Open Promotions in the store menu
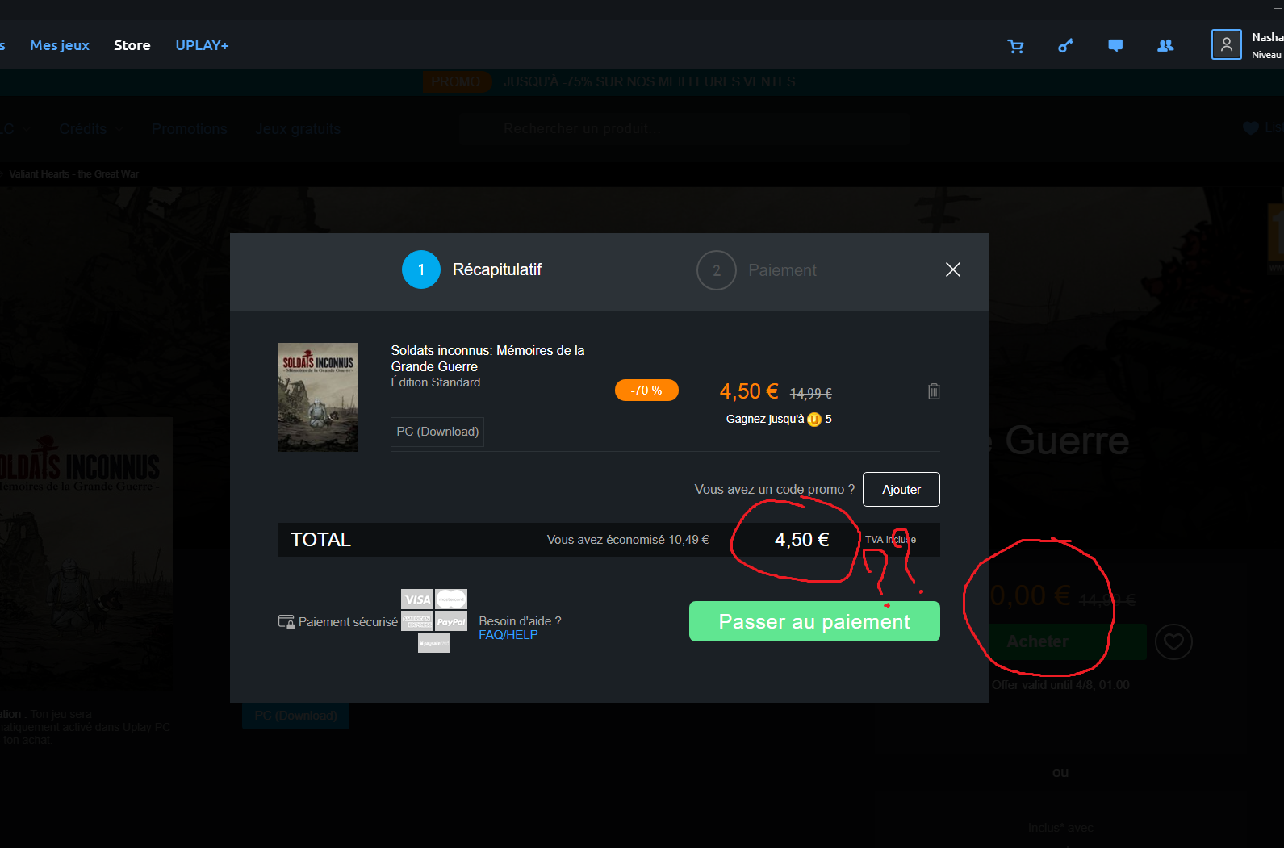Viewport: 1284px width, 848px height. point(190,129)
